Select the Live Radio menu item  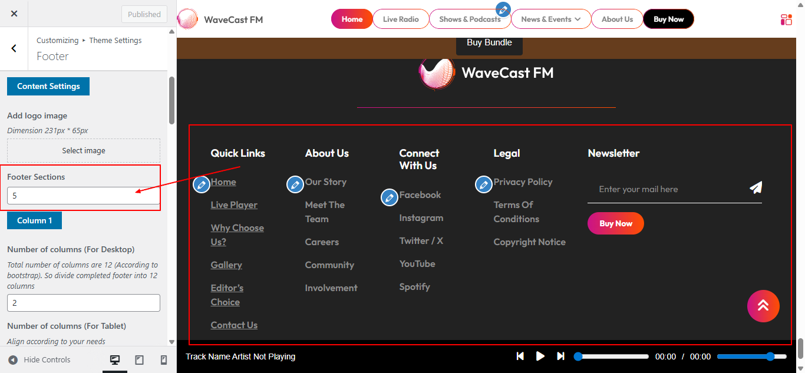pos(401,18)
